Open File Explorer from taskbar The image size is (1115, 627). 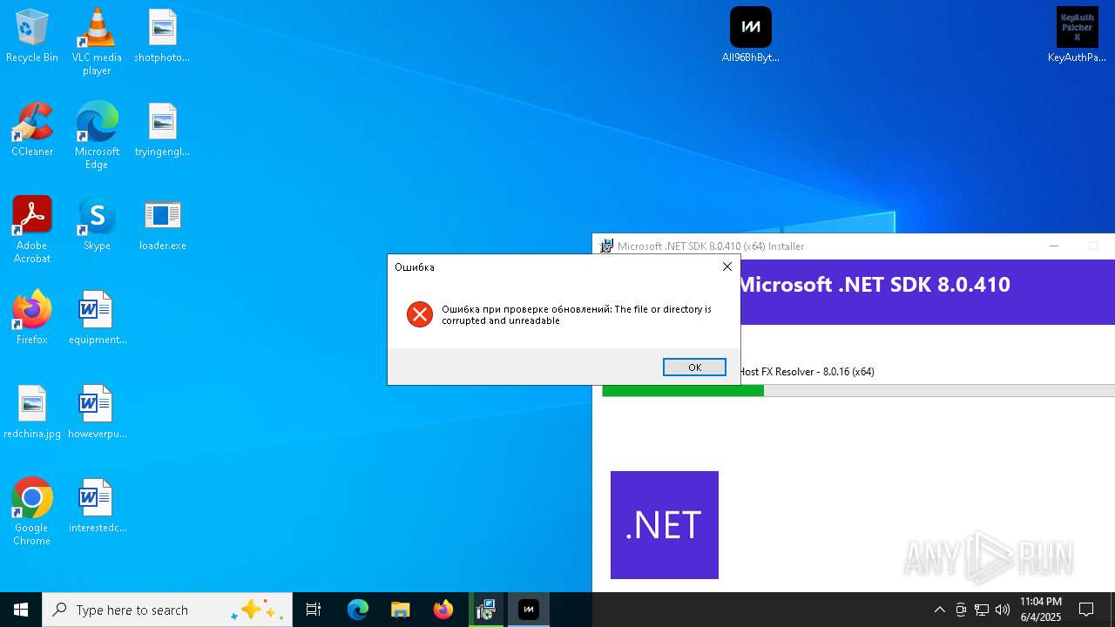(401, 610)
